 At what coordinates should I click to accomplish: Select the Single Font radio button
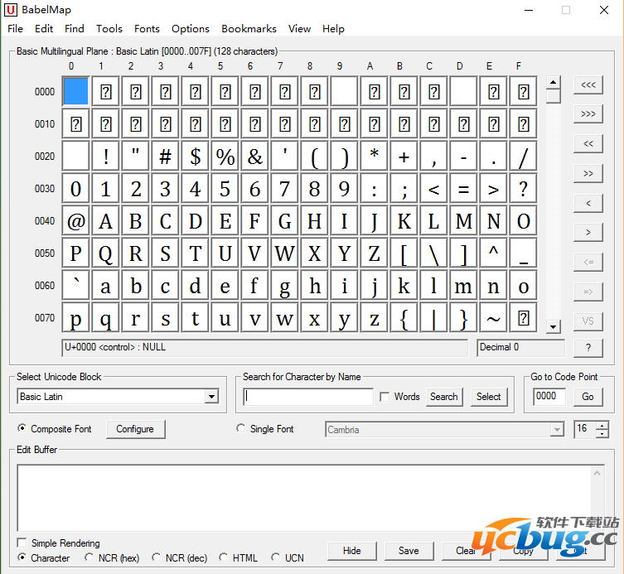pos(241,429)
